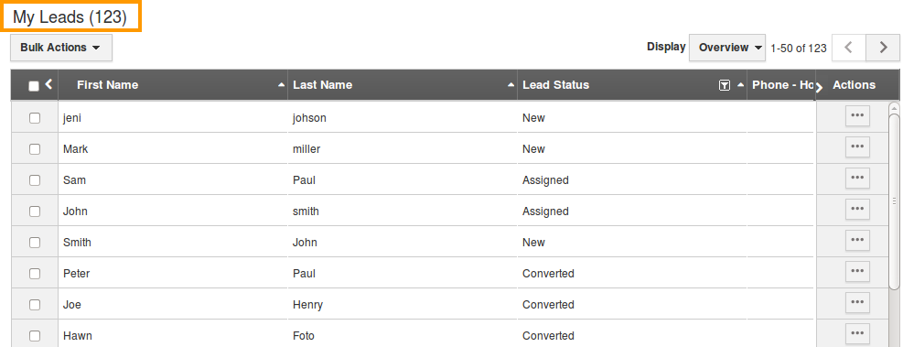
Task: Go to next page of leads
Action: click(x=883, y=48)
